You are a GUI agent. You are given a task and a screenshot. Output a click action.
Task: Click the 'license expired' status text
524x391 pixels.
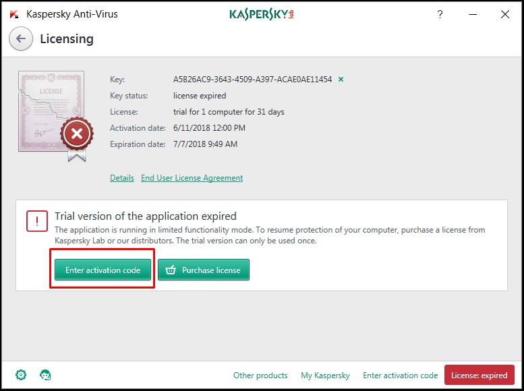click(200, 96)
